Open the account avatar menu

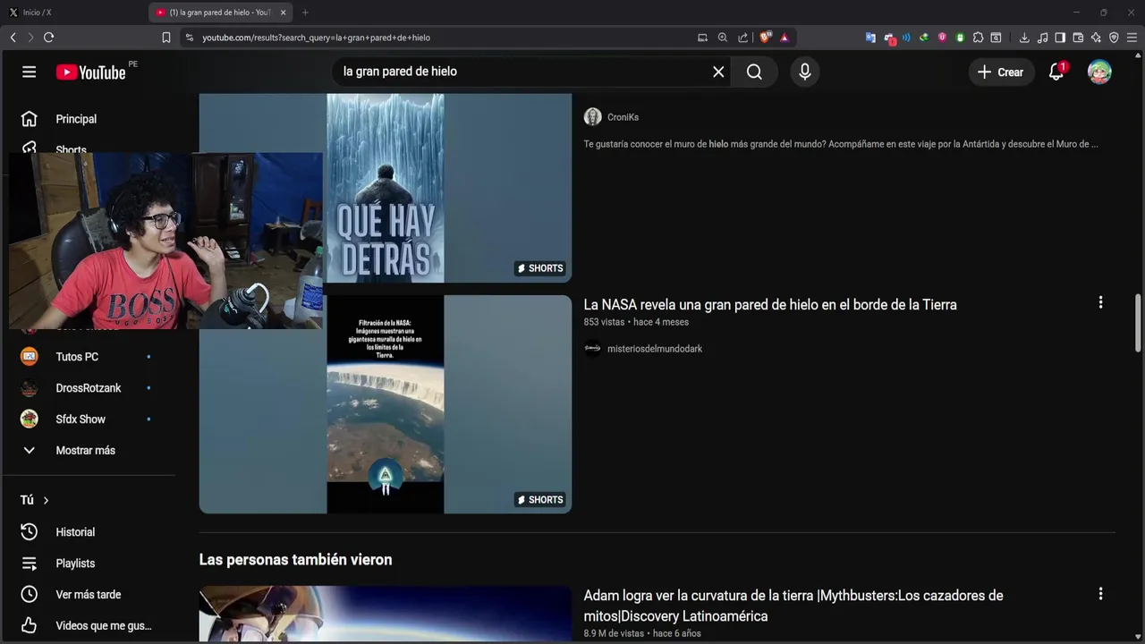click(x=1099, y=72)
